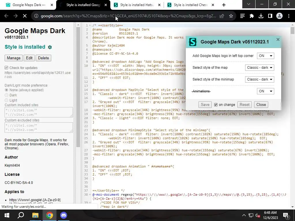This screenshot has width=295, height=221.
Task: Open Windows search from taskbar
Action: pyautogui.click(x=21, y=215)
